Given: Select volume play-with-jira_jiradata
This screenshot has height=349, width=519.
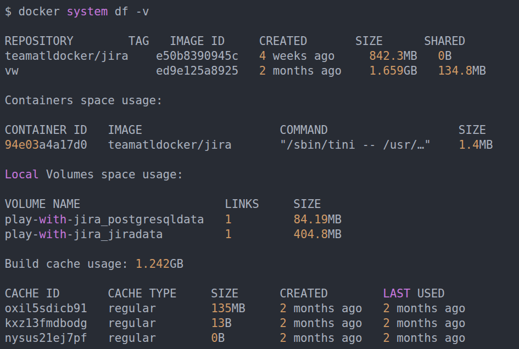Looking at the screenshot, I should [83, 234].
